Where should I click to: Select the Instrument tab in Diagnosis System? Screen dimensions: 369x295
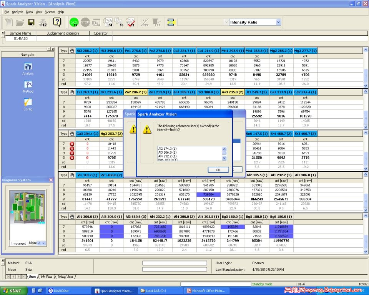18,243
